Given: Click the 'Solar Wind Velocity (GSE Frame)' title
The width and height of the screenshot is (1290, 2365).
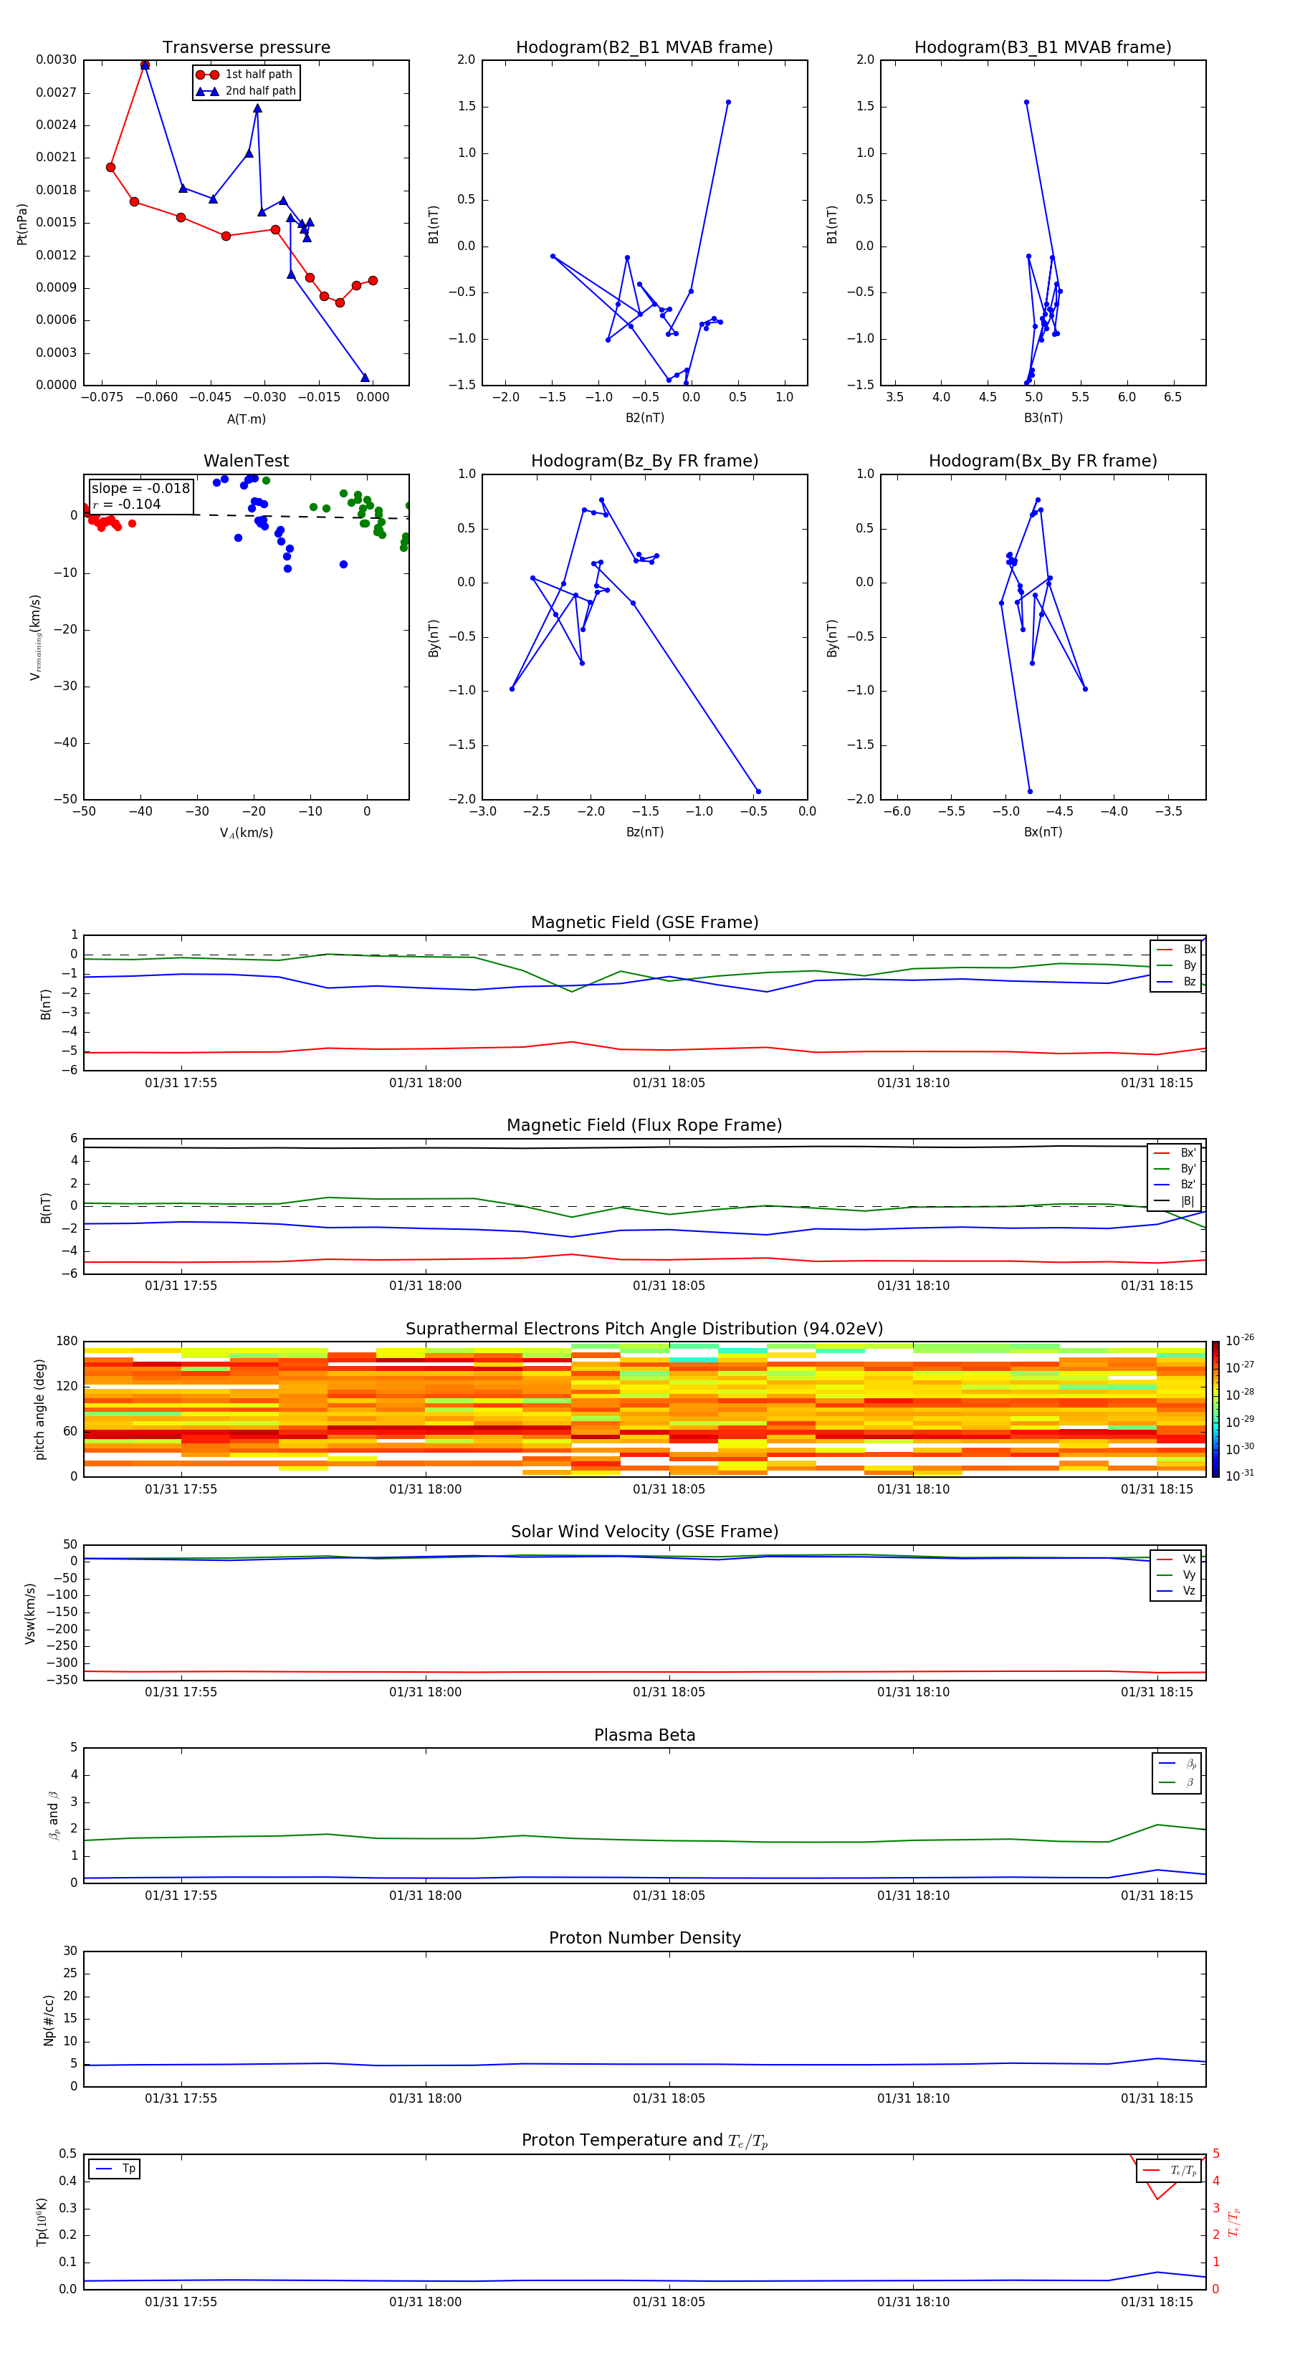Looking at the screenshot, I should (644, 1532).
